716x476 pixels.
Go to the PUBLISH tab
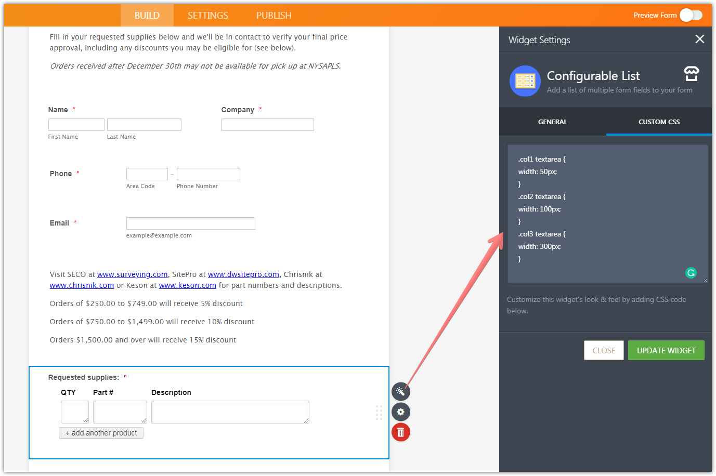pyautogui.click(x=274, y=16)
